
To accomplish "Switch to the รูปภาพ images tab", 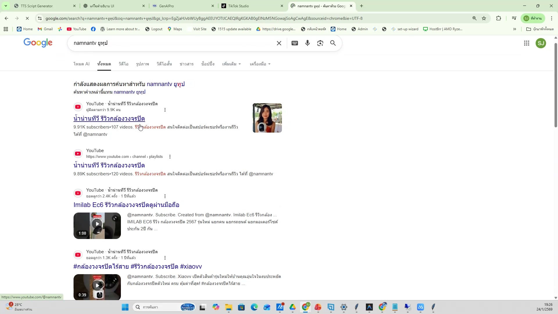I will tap(142, 64).
